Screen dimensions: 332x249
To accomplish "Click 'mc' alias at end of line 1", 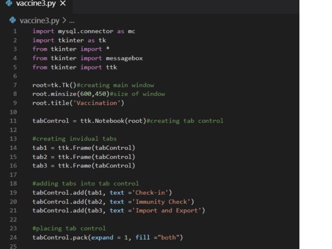I will [x=131, y=32].
